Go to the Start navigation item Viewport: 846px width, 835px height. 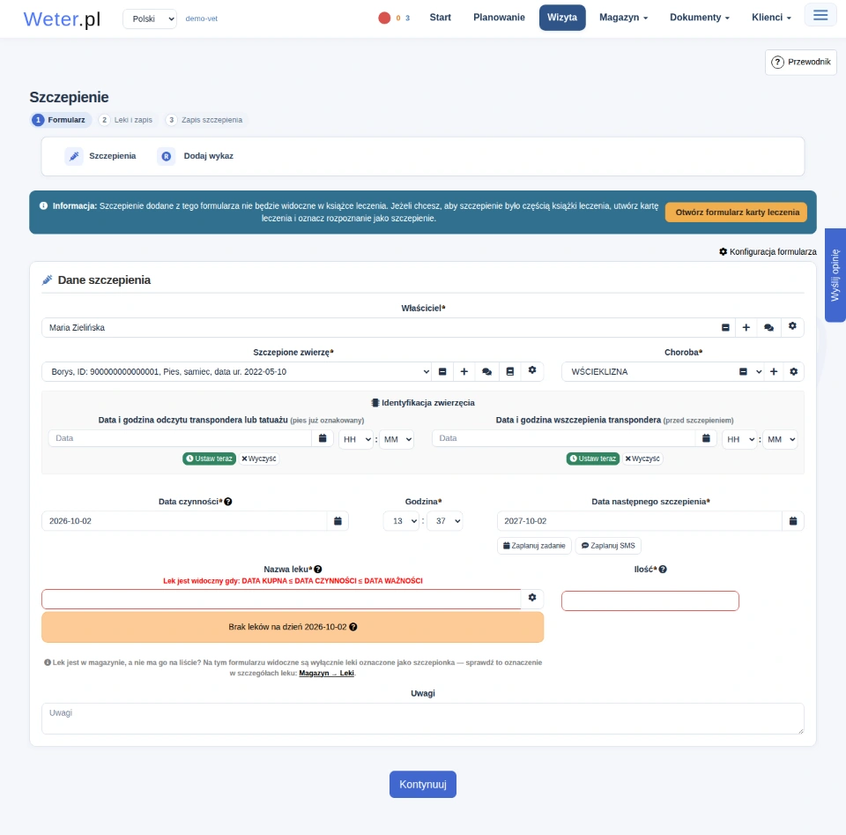441,18
